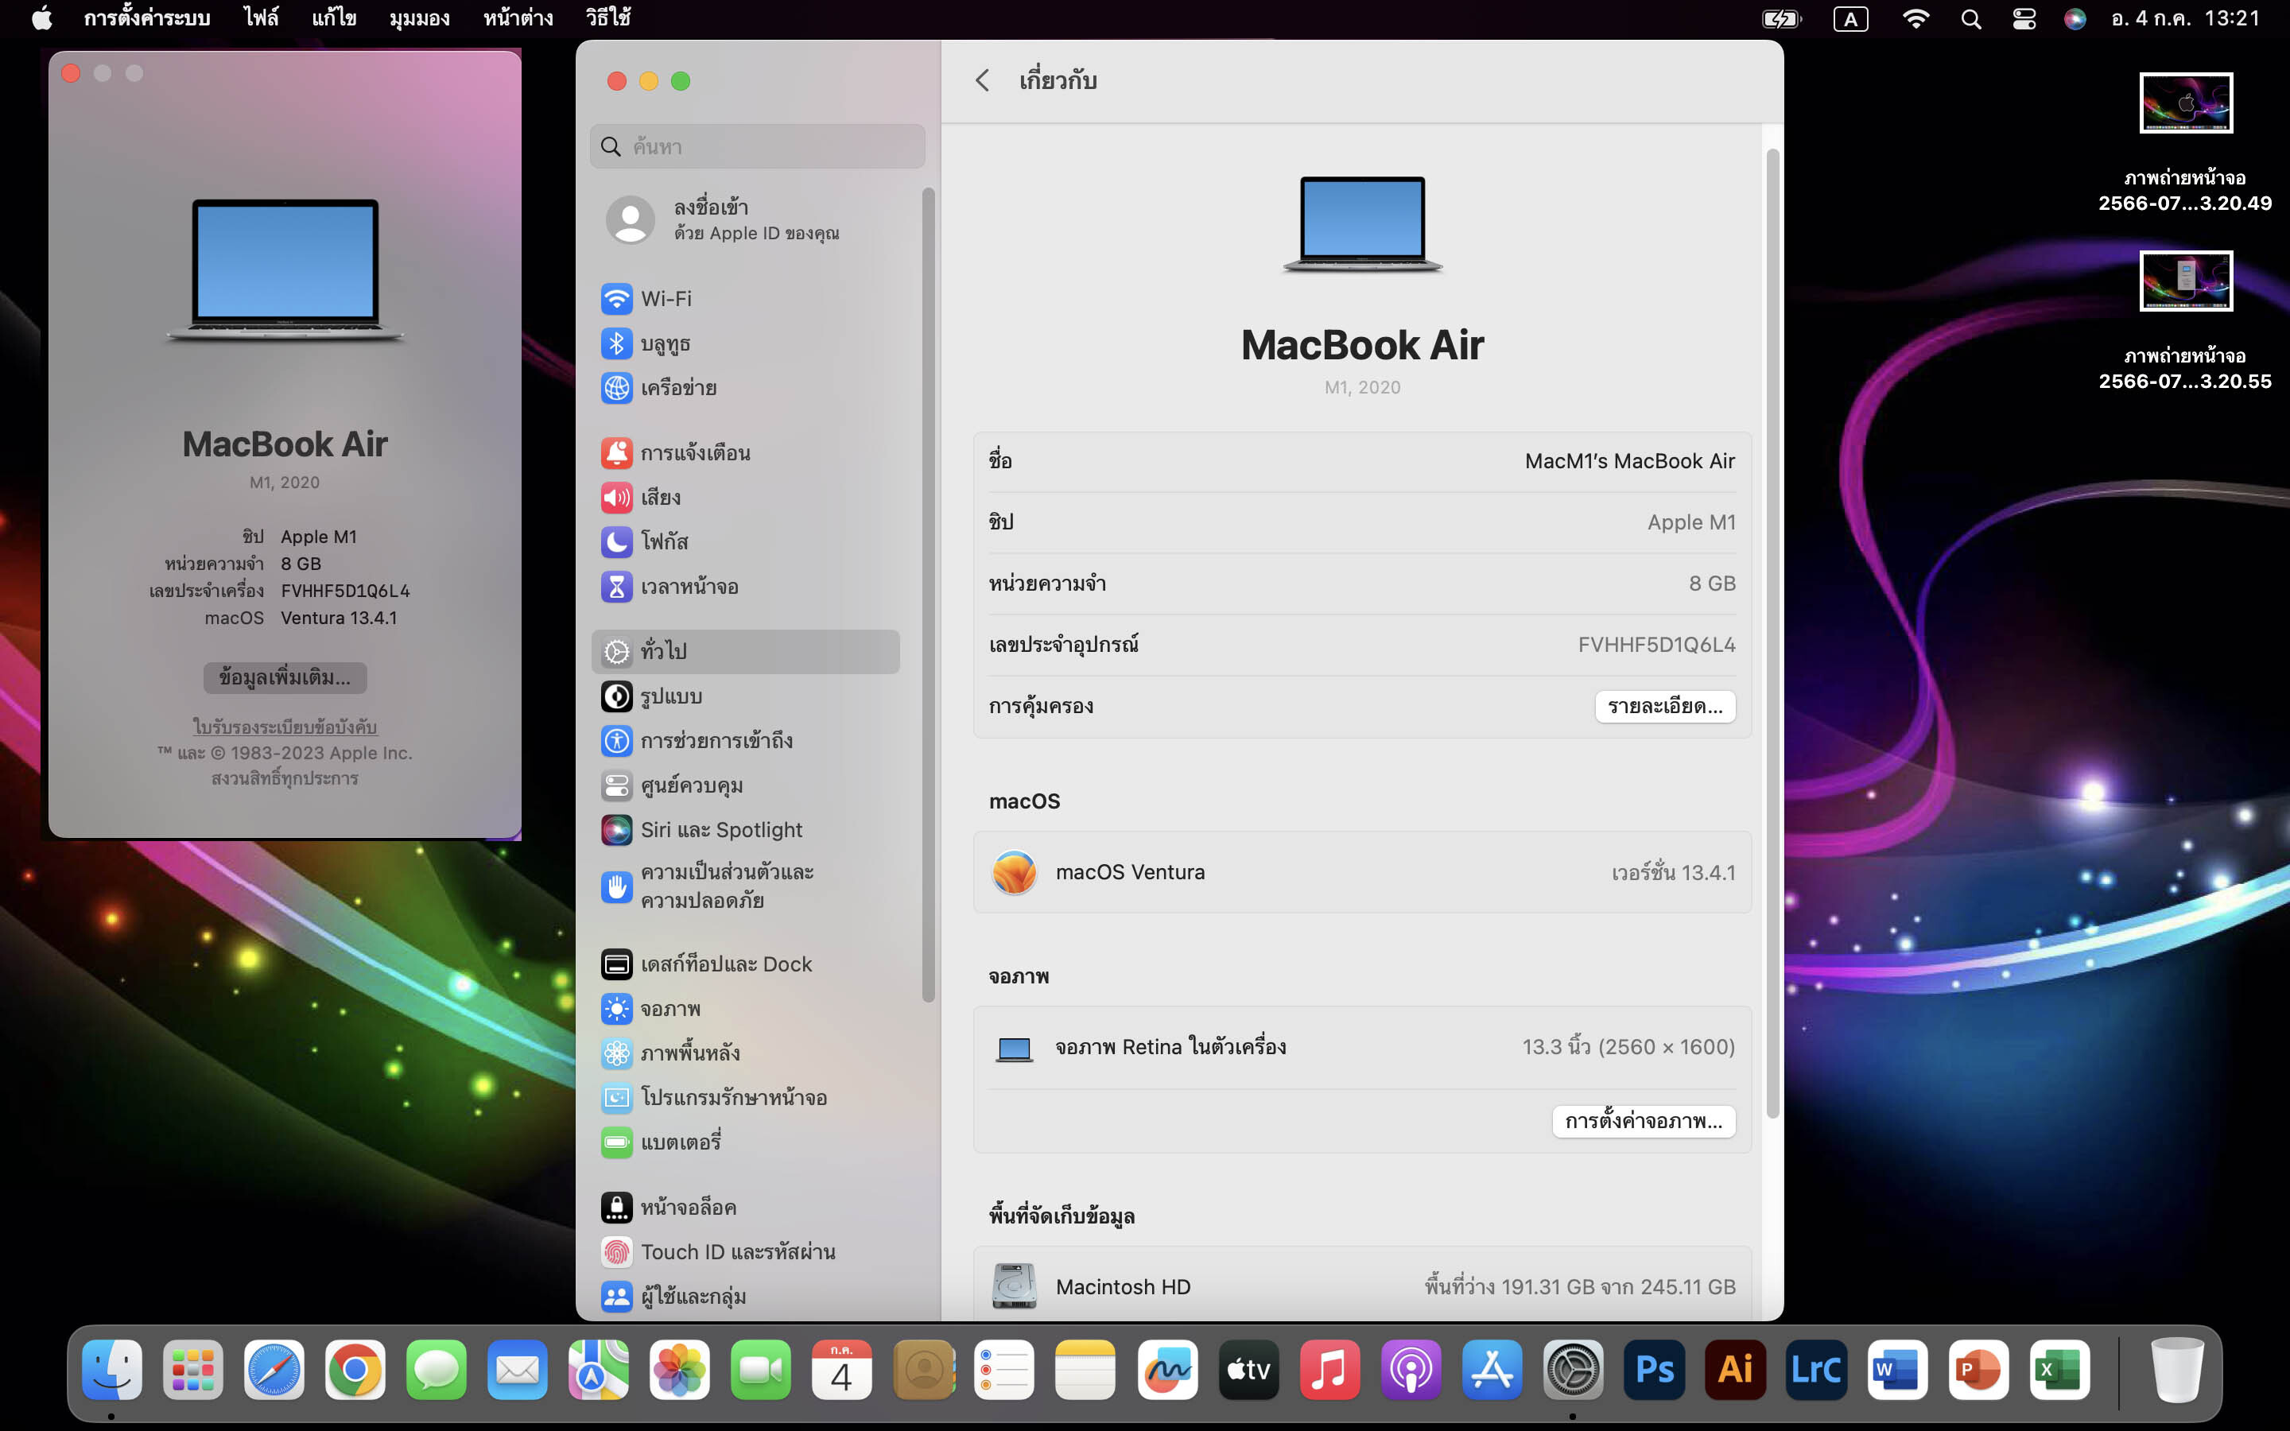
Task: Open Touch ID และรหัสผ่าน settings
Action: (x=746, y=1252)
